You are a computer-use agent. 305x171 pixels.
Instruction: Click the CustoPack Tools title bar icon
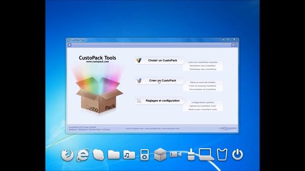68,40
